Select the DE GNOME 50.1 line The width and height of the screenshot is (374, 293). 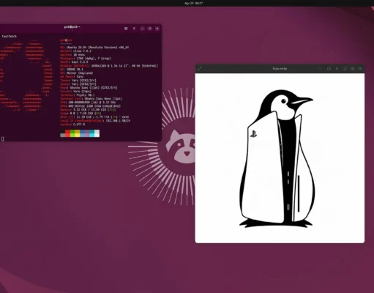point(72,70)
